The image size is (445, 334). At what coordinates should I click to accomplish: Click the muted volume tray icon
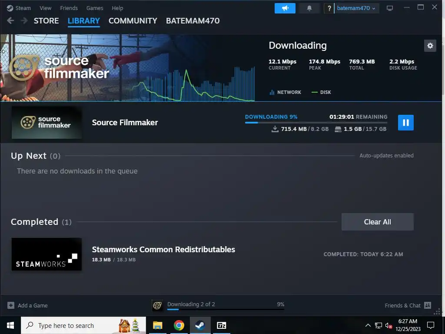tap(389, 325)
